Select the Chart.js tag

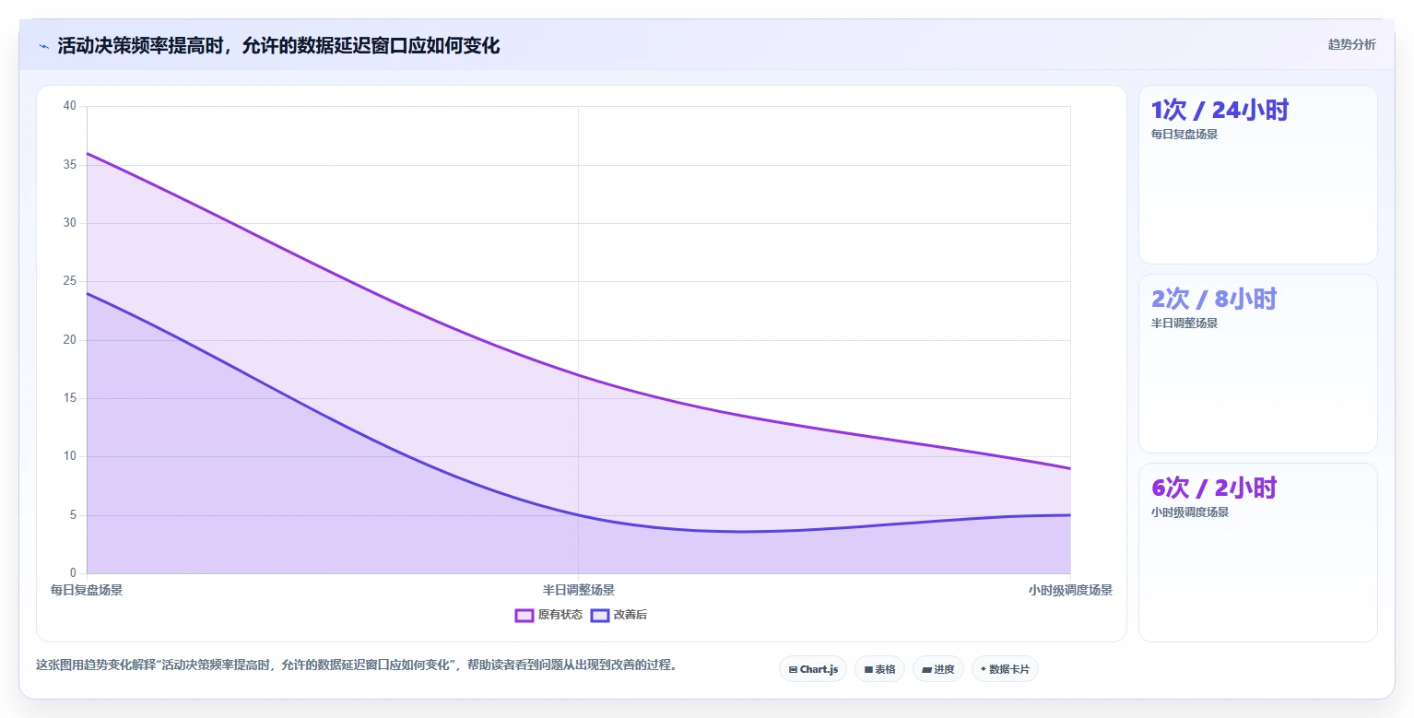(813, 669)
